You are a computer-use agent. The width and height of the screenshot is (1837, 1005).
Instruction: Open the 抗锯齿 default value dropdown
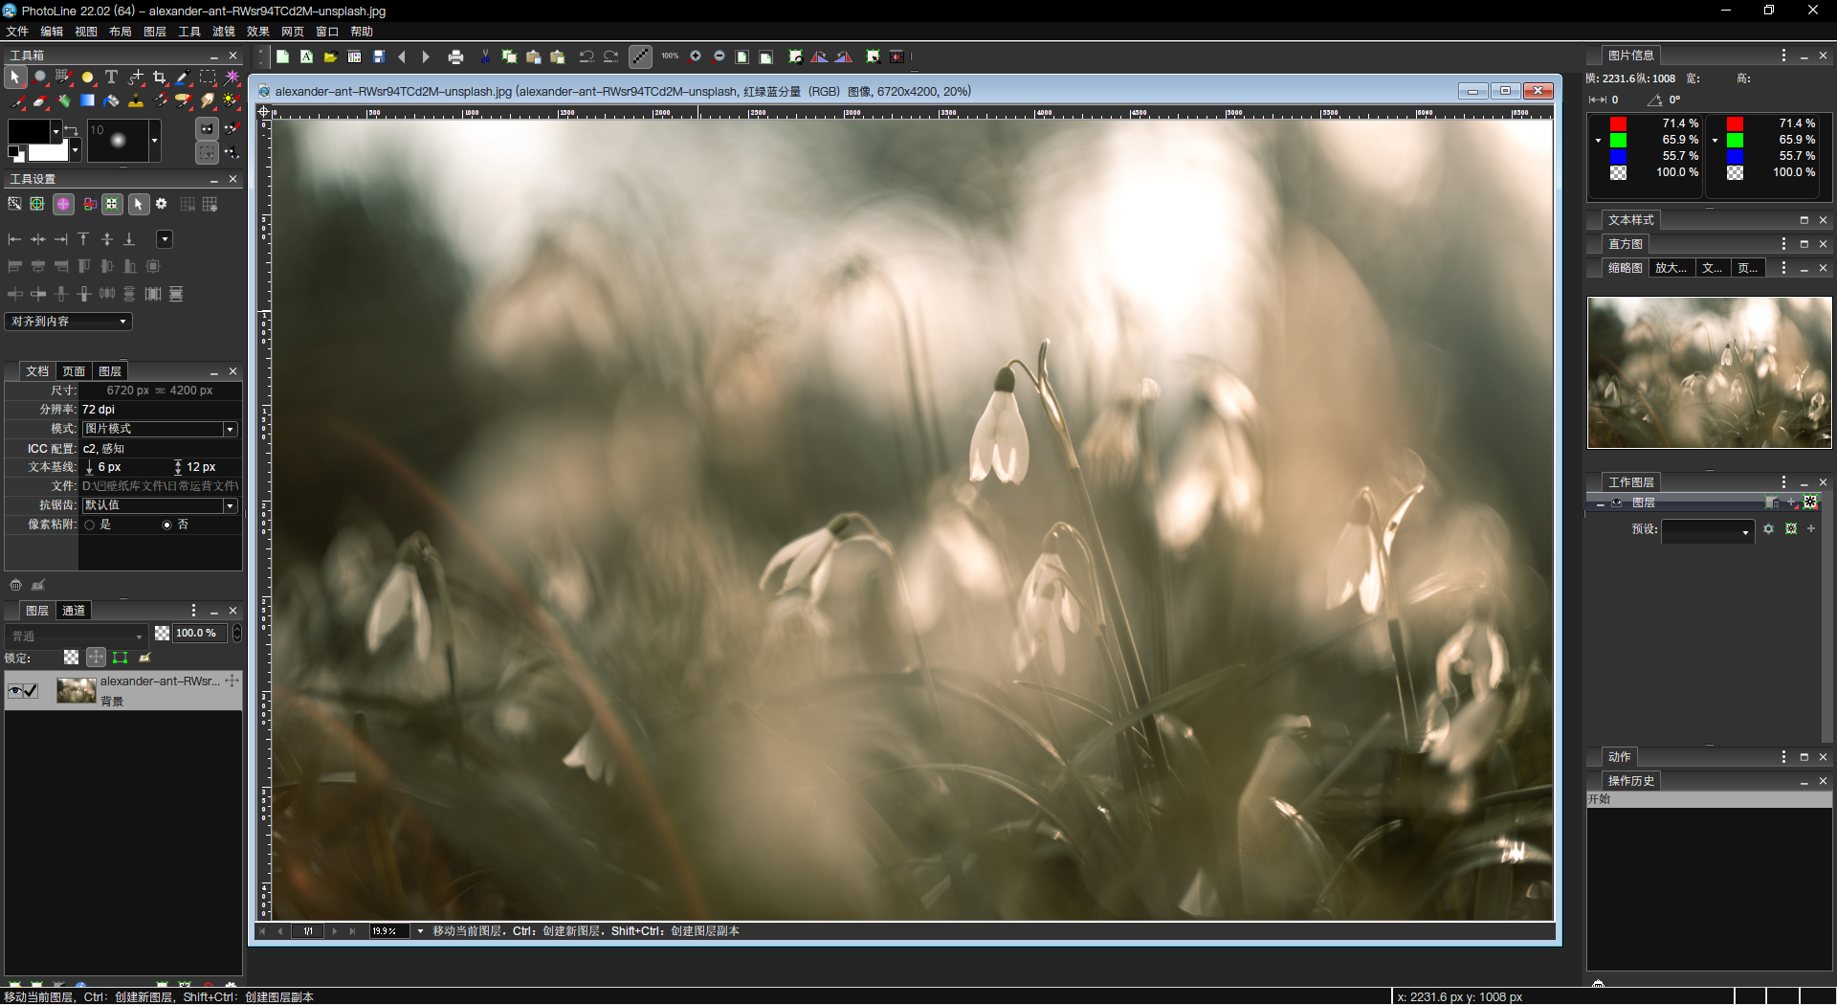tap(229, 504)
